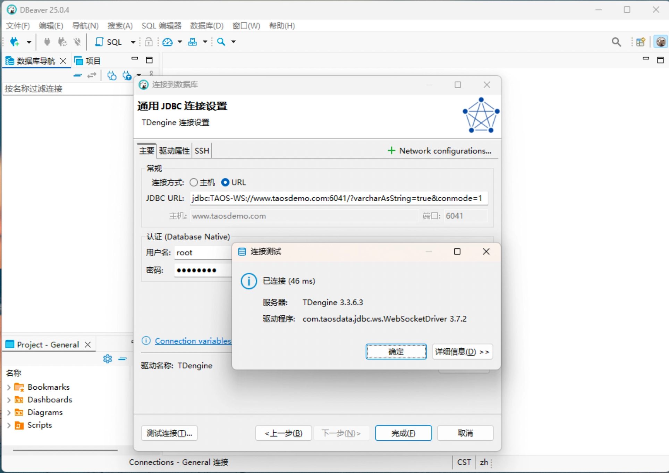Expand the Bookmarks folder
The height and width of the screenshot is (473, 669).
click(9, 387)
